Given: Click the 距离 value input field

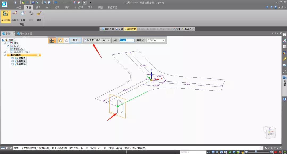Looking at the screenshot, I should pos(155,40).
